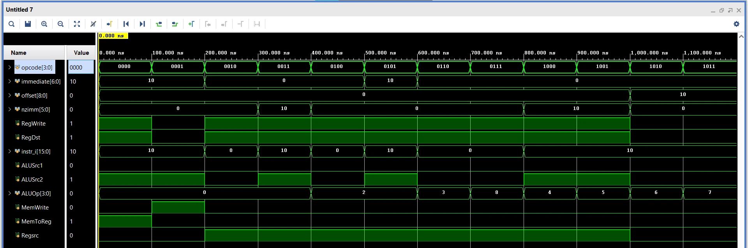Click opcode waveform segment 0011
This screenshot has height=248, width=748.
point(284,66)
